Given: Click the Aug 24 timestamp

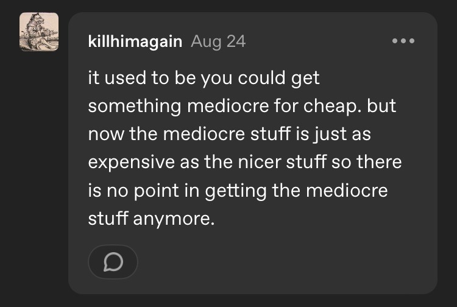Looking at the screenshot, I should (x=218, y=42).
